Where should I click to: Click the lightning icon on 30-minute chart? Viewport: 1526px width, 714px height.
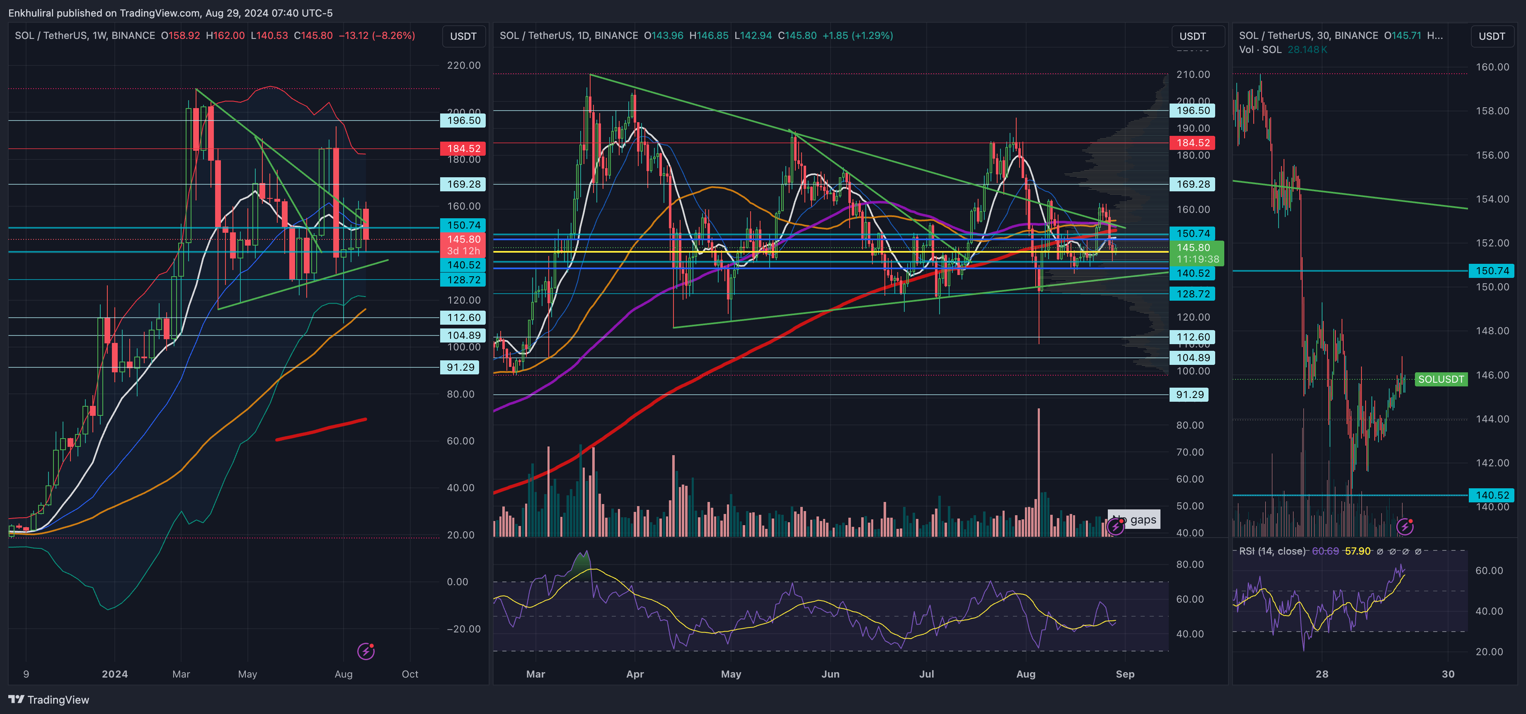pos(1405,526)
